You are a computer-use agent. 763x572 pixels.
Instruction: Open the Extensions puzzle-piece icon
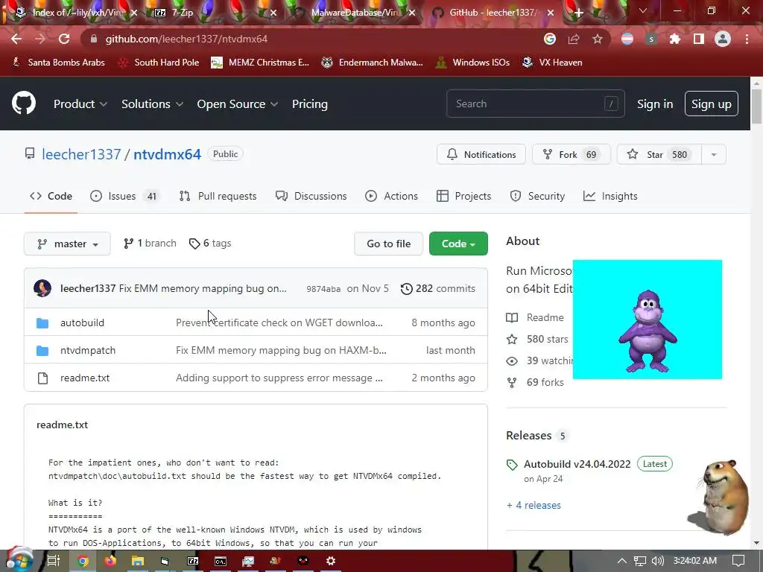click(675, 39)
